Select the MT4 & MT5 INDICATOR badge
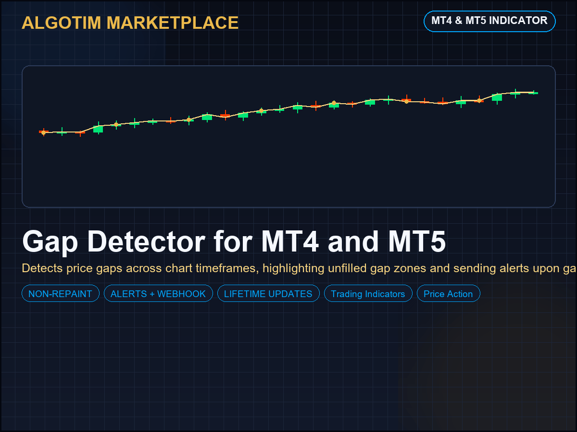 click(489, 21)
